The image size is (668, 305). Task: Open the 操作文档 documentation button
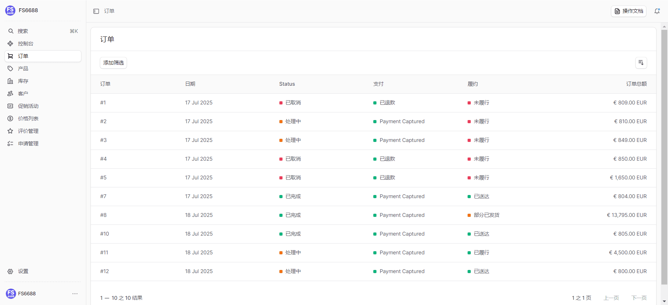tap(628, 11)
